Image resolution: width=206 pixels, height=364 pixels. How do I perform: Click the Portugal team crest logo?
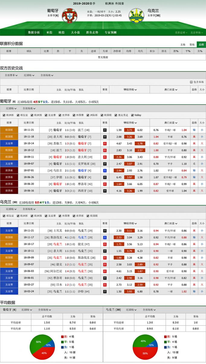(x=69, y=15)
